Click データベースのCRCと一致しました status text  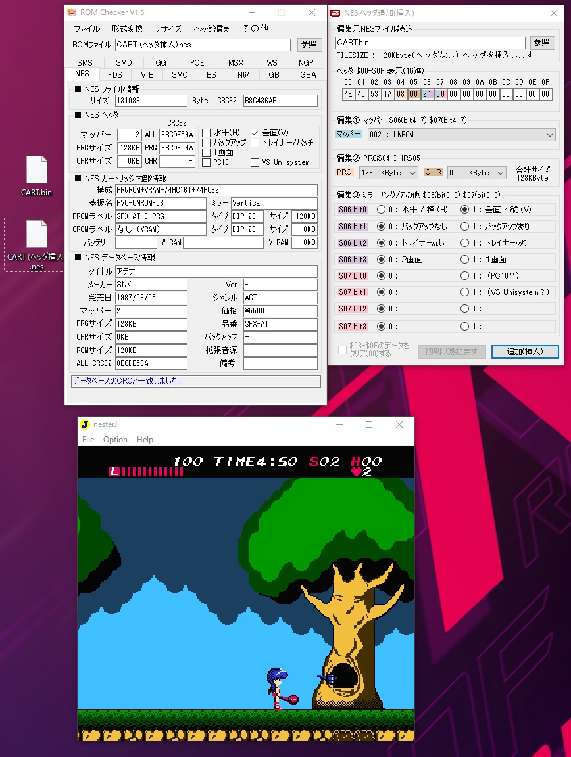click(127, 381)
